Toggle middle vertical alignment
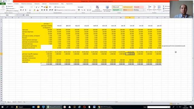The image size is (194, 109). tap(44, 7)
